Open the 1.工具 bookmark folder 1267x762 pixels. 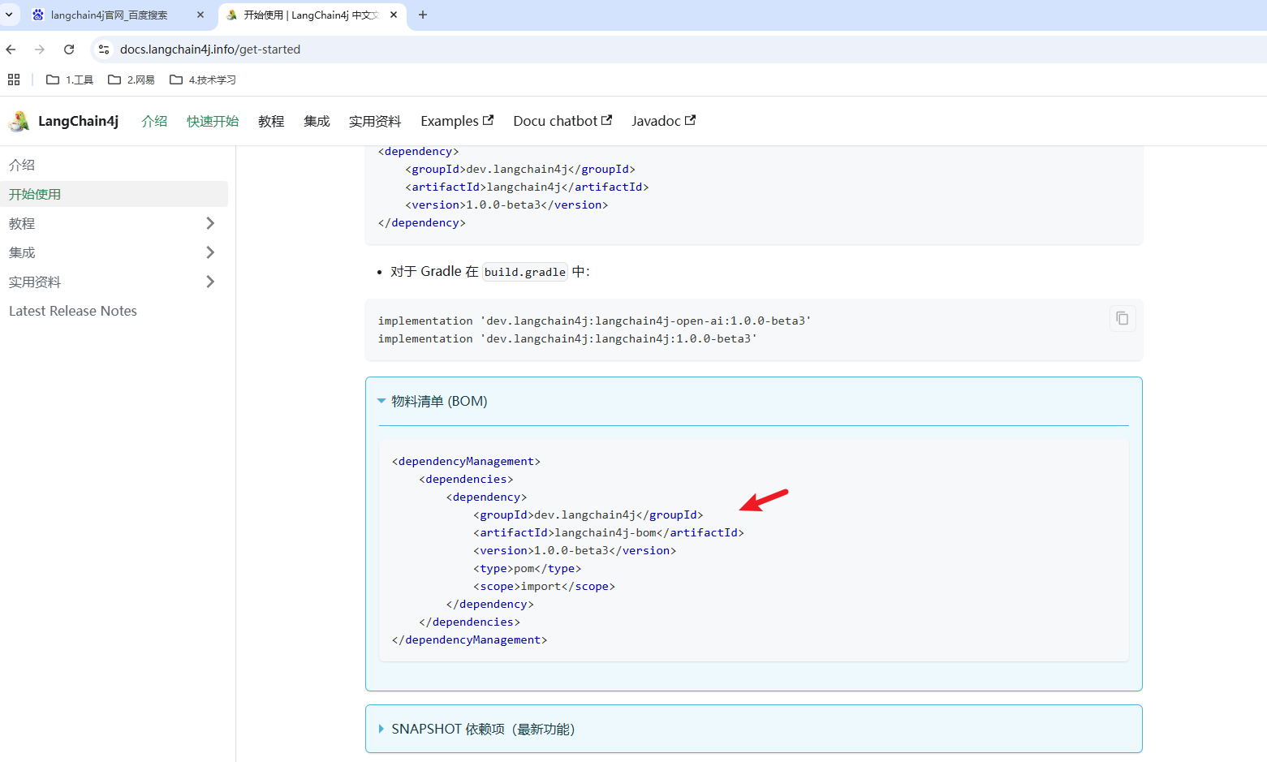pyautogui.click(x=70, y=80)
